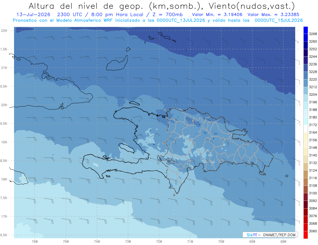Click the '71W' longitude axis label
The image size is (318, 245).
pos(190,241)
